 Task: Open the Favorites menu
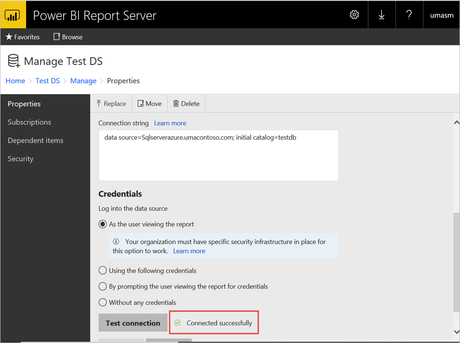coord(22,37)
